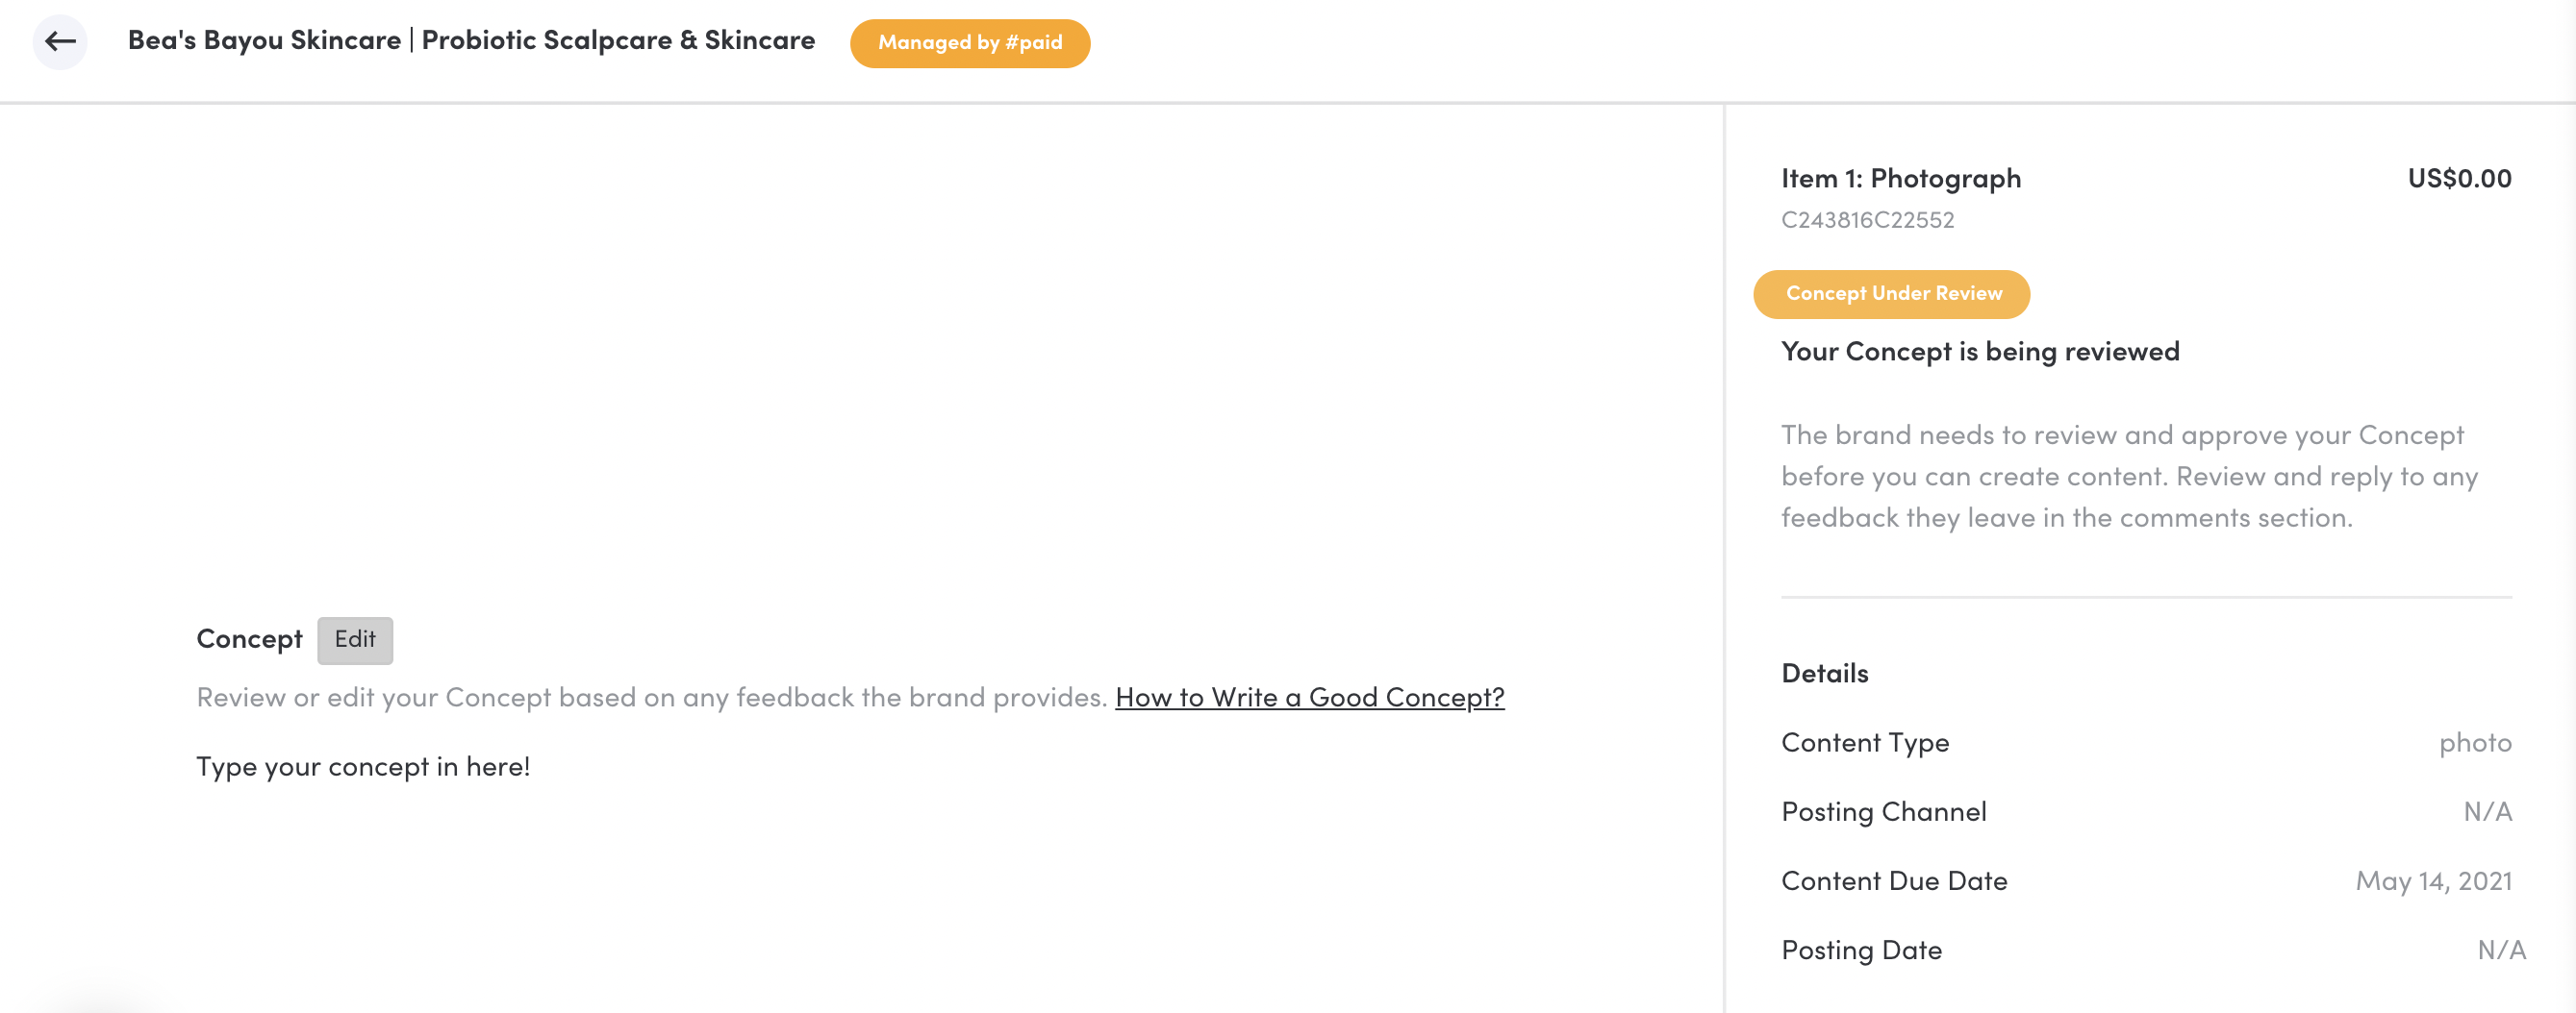
Task: Click the Item 1: Photograph heading
Action: click(x=1900, y=179)
